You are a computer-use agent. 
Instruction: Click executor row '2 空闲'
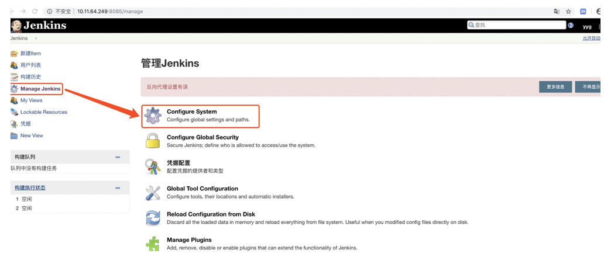click(x=24, y=209)
